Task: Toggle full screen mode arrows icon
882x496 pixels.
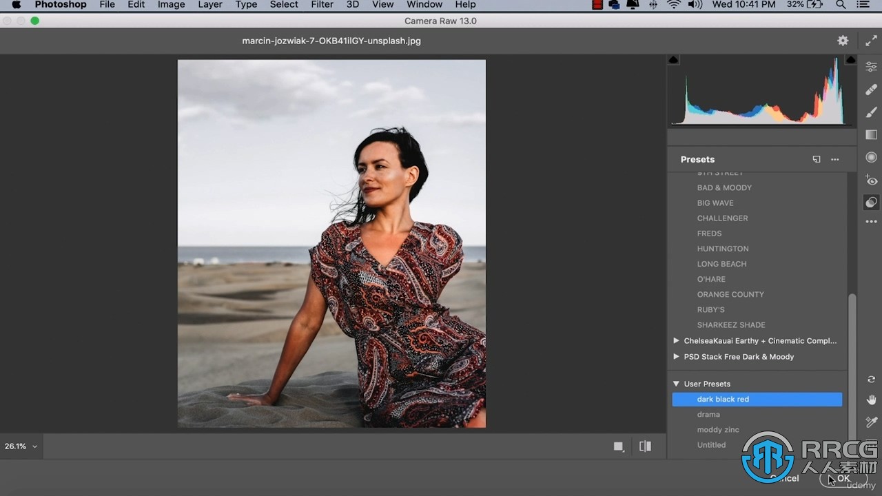Action: pyautogui.click(x=871, y=41)
